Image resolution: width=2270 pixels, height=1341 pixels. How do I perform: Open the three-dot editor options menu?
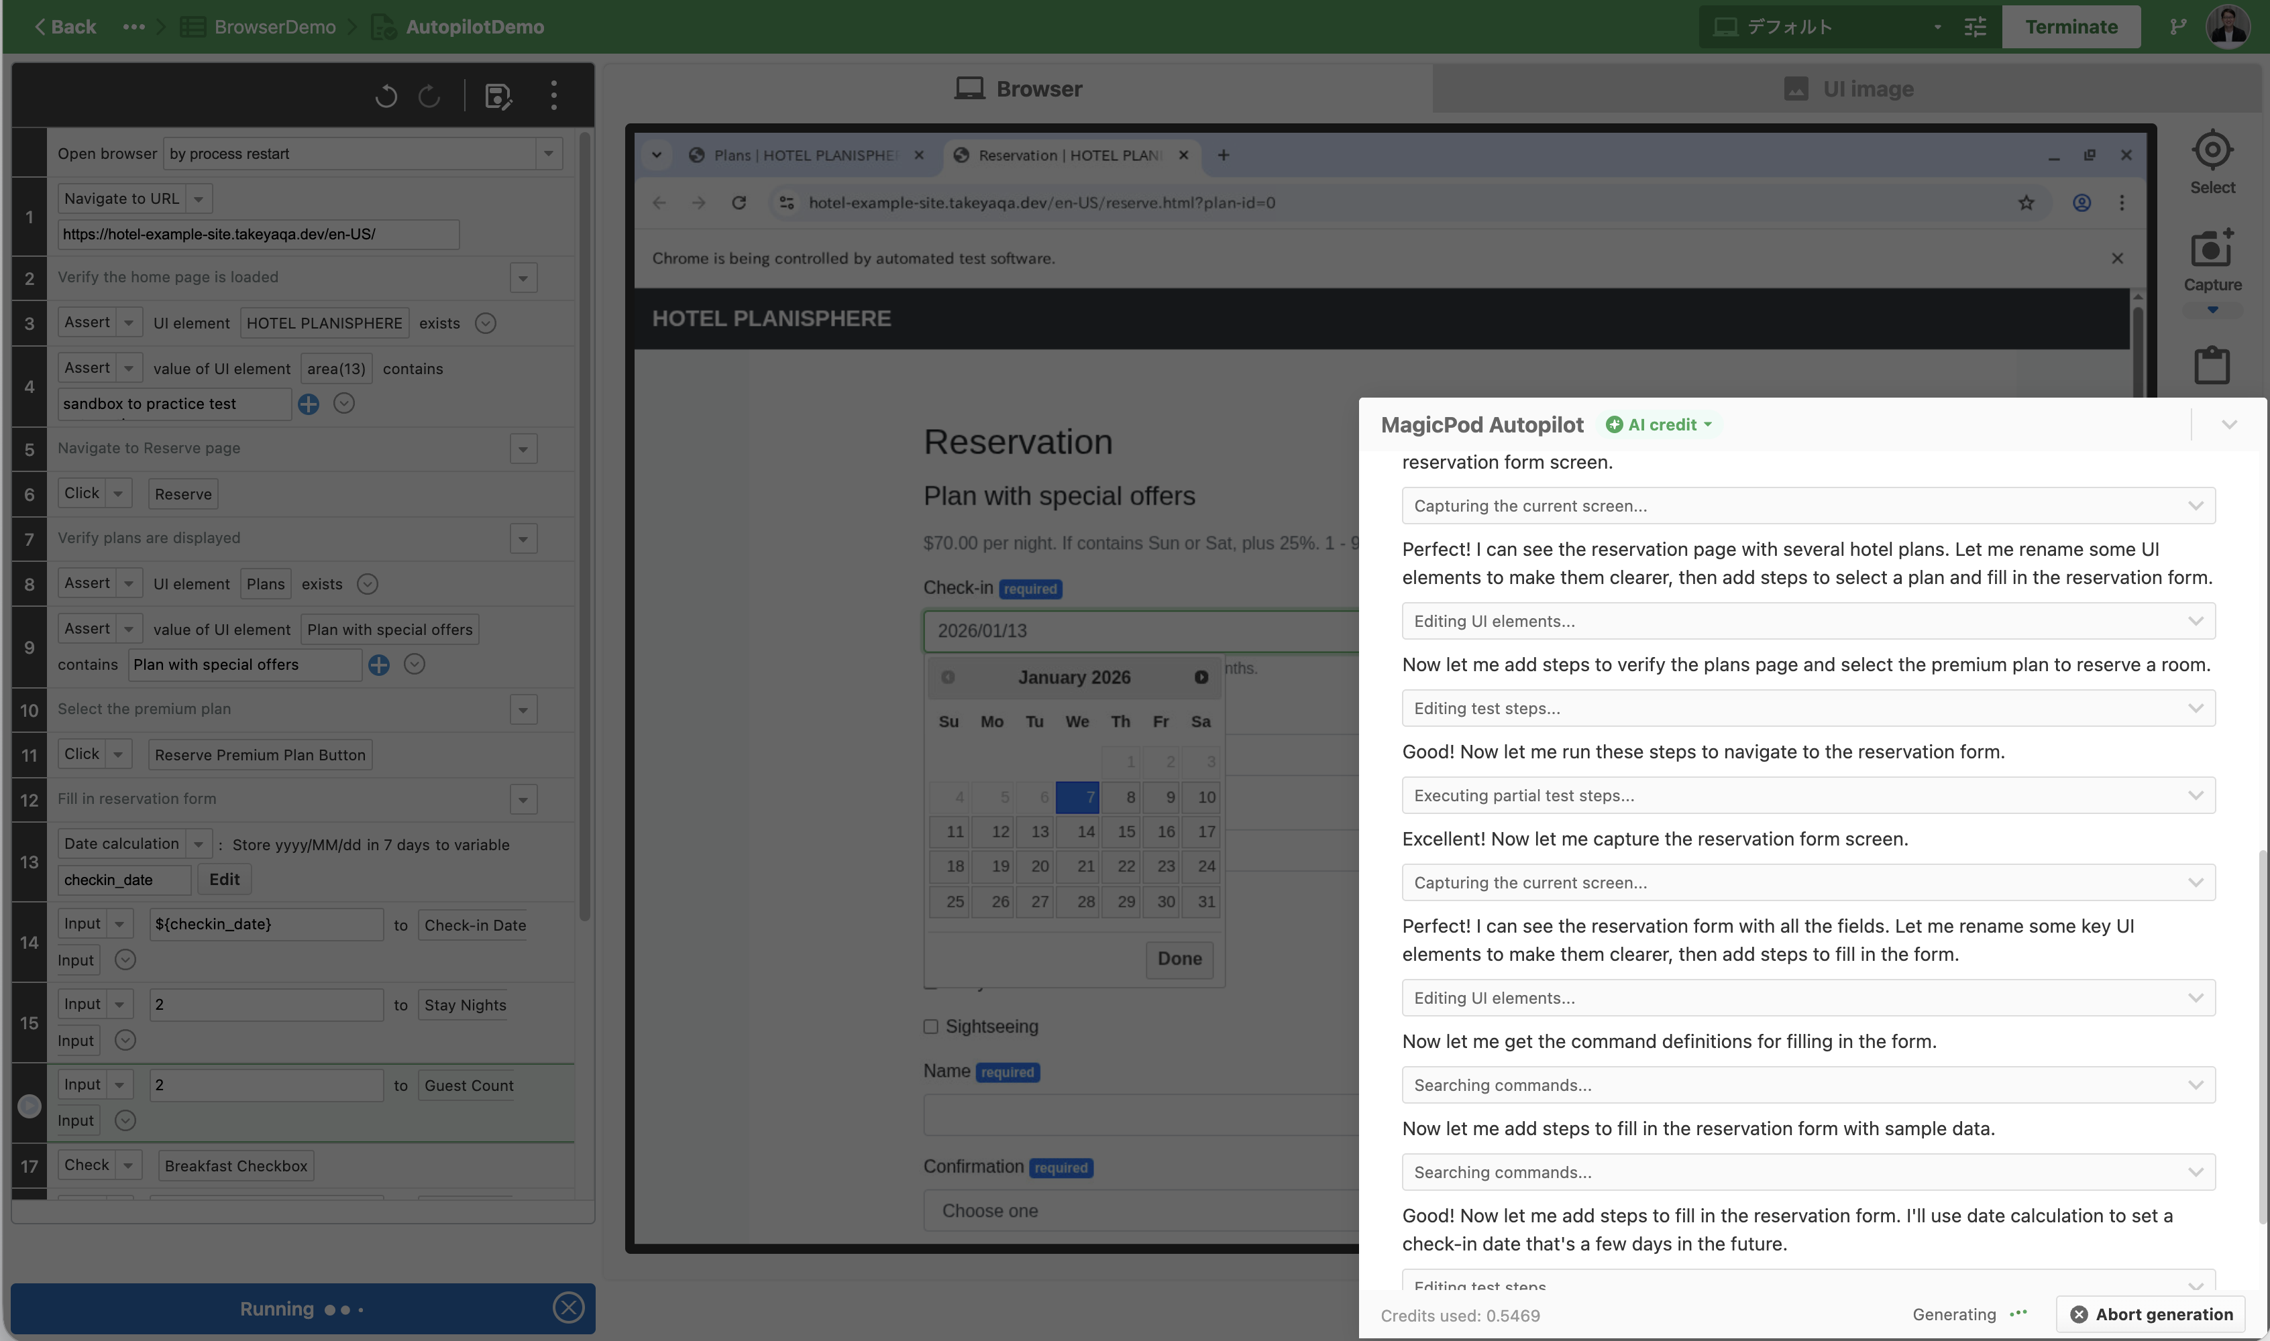pos(554,96)
